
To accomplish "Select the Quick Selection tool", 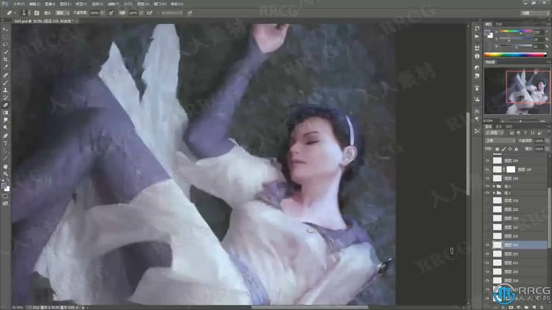I will tap(6, 52).
